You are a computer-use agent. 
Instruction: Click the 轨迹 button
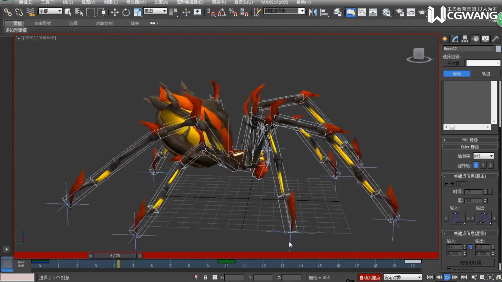(486, 74)
